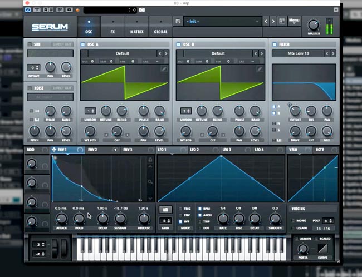Click the envelope zoom magnifier icon

pos(150,182)
